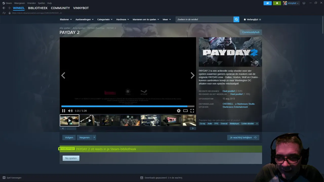Open 'Alle spellen' breadcrumb link
The height and width of the screenshot is (182, 324).
tap(65, 28)
